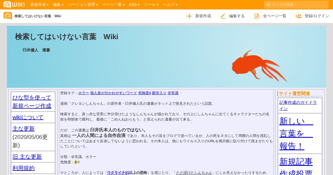
Task: Click the goldfish banner image
Action: coord(259,66)
